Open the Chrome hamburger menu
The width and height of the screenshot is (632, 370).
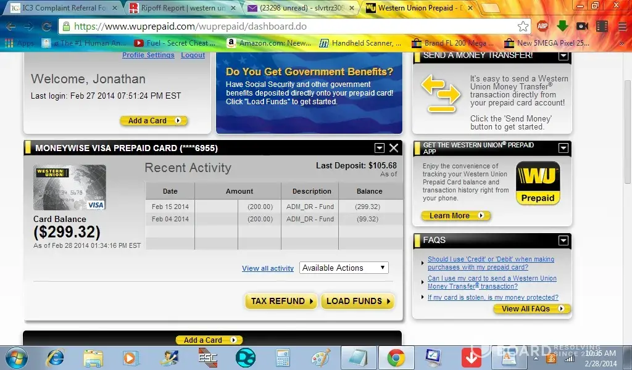[x=622, y=27]
